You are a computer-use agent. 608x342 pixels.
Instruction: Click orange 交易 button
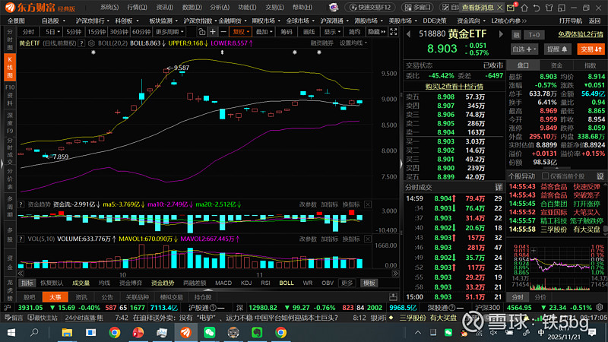[591, 49]
